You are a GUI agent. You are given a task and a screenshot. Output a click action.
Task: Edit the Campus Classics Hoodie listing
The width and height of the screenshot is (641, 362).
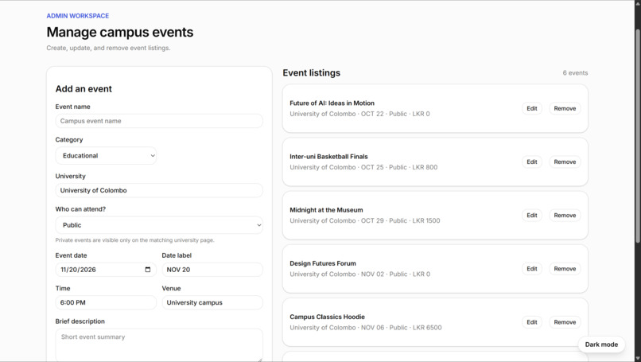[532, 322]
